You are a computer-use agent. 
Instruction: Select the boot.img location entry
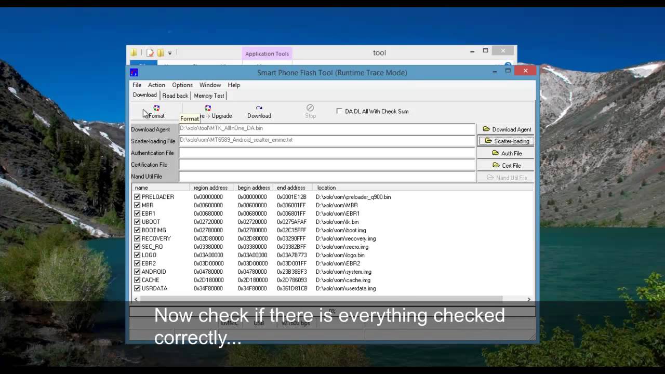[341, 230]
